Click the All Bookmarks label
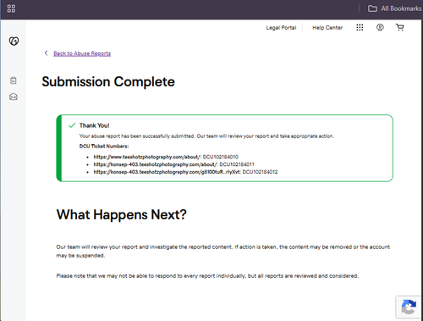Screen dimensions: 423x321 pos(401,8)
